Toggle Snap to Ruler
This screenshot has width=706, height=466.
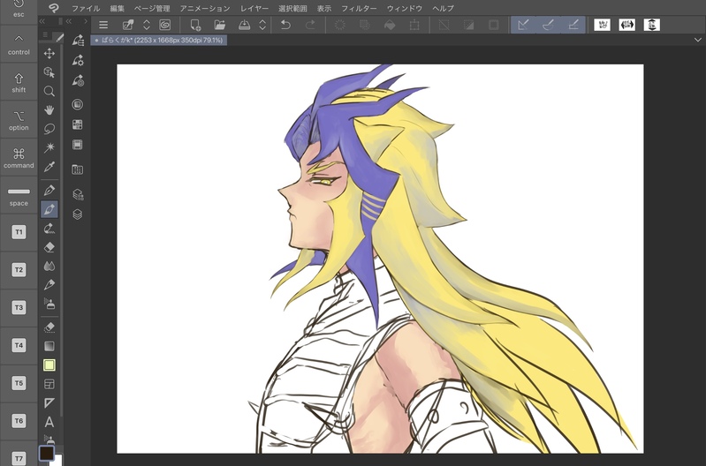point(523,25)
